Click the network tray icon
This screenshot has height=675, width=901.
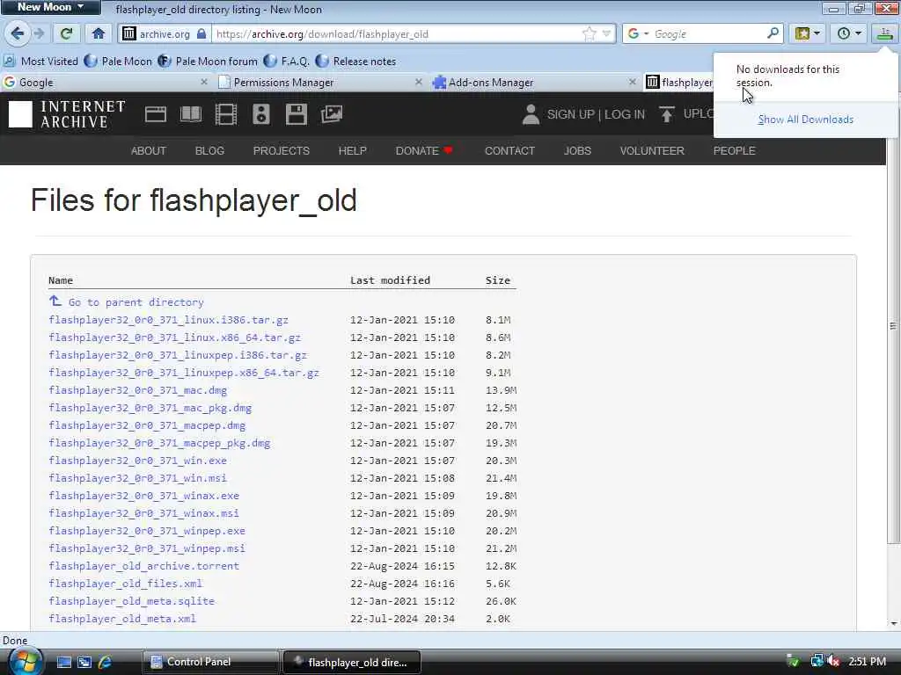point(817,661)
